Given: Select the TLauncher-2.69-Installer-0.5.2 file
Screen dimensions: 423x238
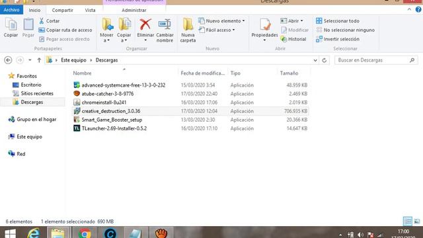Looking at the screenshot, I should 114,128.
